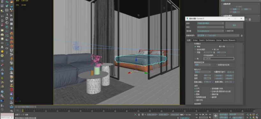Select the 帧 frames radio button
The width and height of the screenshot is (261, 119).
(x=195, y=59)
